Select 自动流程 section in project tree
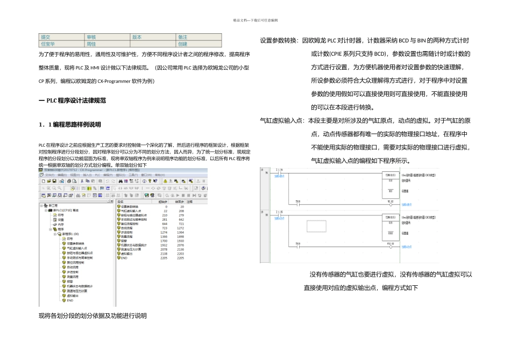The height and width of the screenshot is (361, 511). (x=73, y=267)
